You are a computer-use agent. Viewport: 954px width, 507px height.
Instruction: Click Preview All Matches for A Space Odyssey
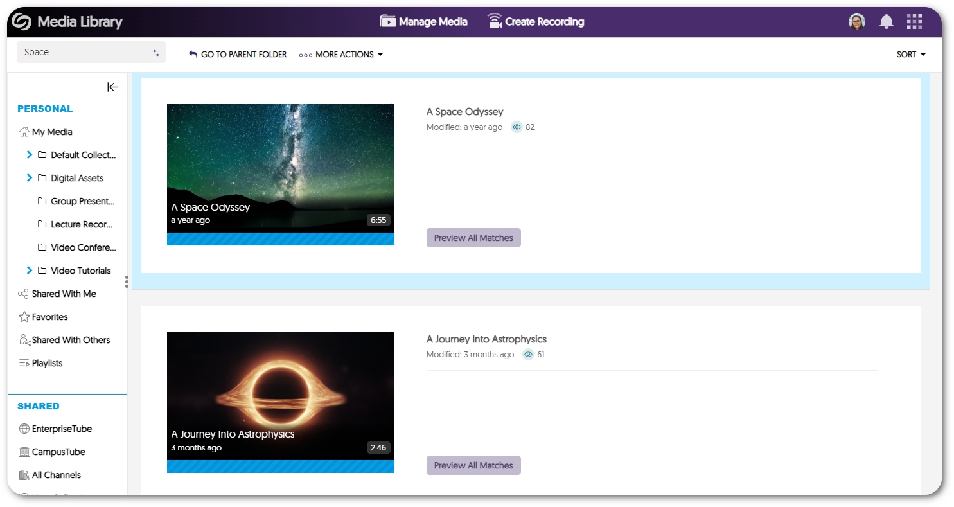473,237
